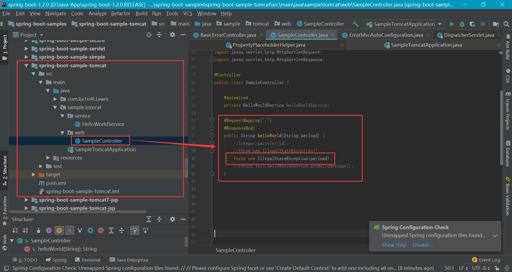Expand the Spring Configuration Check notification

(495, 236)
